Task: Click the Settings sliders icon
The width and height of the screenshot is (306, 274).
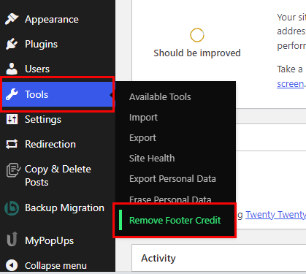Action: coord(12,119)
